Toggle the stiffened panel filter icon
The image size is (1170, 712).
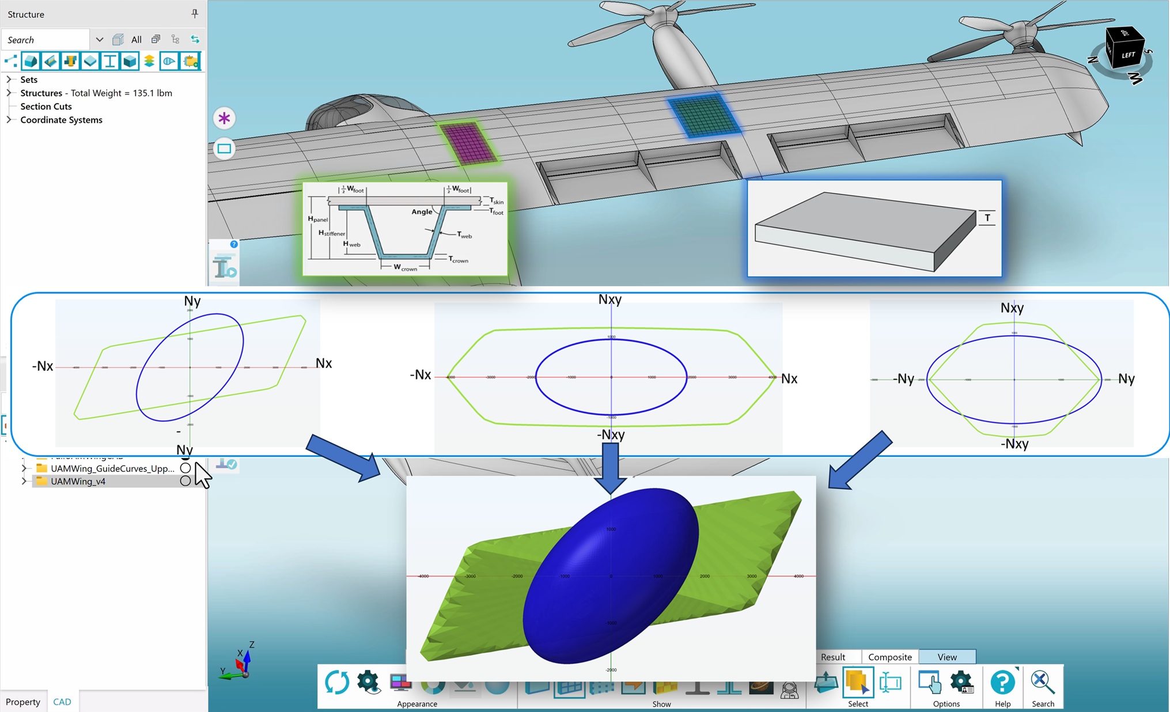50,60
